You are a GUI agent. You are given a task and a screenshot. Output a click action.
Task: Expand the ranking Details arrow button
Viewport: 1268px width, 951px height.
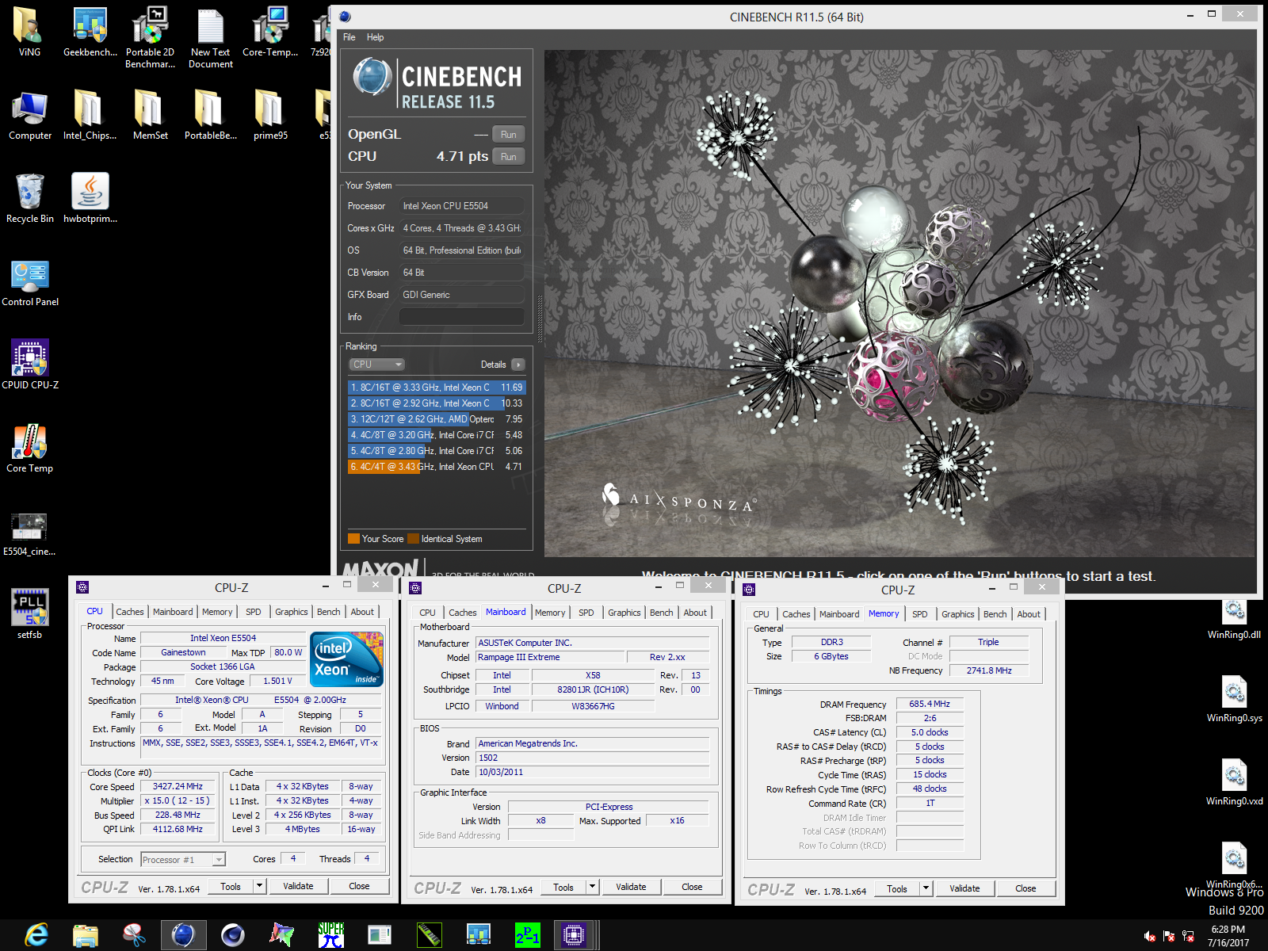click(518, 365)
